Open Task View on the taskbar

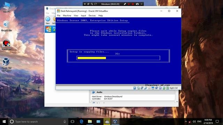point(72,122)
